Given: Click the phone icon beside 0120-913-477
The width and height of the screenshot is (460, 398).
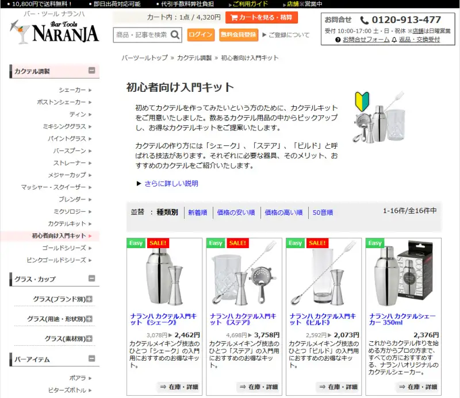Looking at the screenshot, I should [x=364, y=20].
